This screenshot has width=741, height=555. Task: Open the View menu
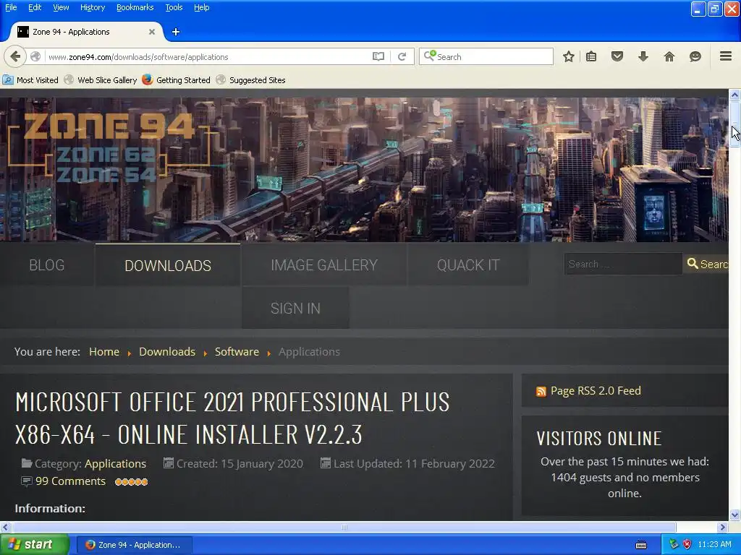[x=61, y=7]
